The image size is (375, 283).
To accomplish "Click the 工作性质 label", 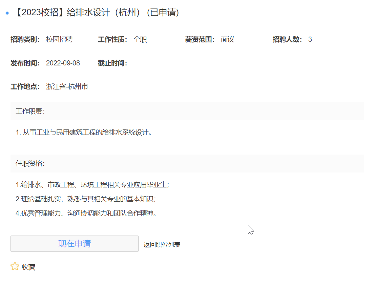I will click(x=112, y=39).
